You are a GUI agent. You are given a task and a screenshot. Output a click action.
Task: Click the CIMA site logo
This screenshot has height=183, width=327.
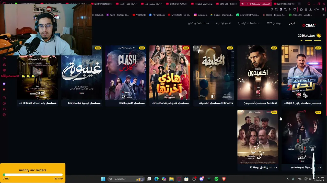(x=309, y=25)
